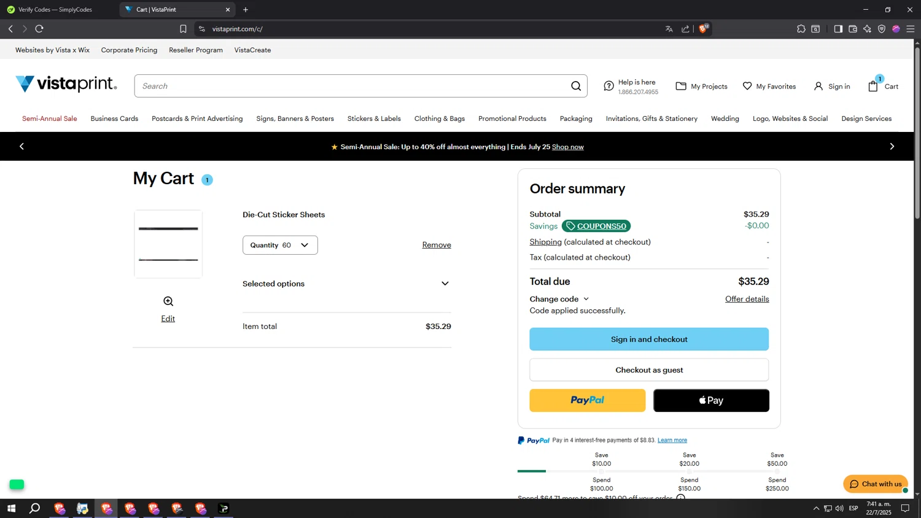Click the share page icon
The image size is (921, 518).
click(685, 29)
